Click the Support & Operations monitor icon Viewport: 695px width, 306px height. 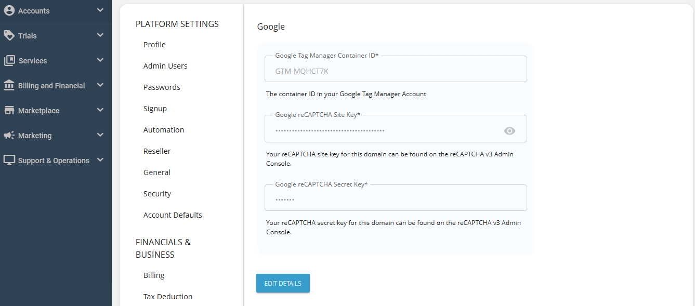pyautogui.click(x=9, y=160)
